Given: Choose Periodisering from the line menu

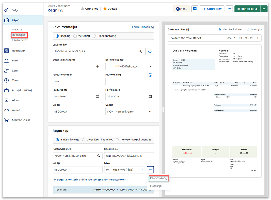Looking at the screenshot, I should [x=159, y=178].
